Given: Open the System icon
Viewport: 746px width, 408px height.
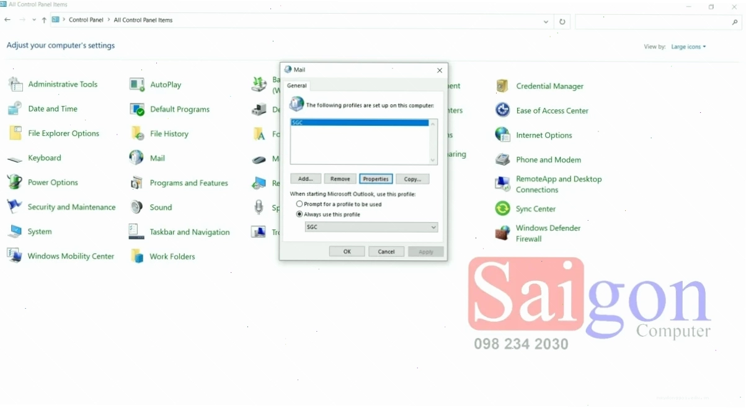Looking at the screenshot, I should (15, 231).
